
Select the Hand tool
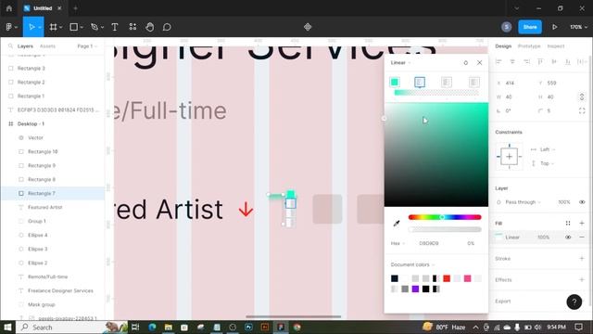pyautogui.click(x=150, y=27)
